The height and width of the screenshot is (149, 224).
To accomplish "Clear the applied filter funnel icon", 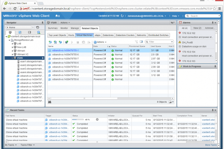I will point(136,42).
